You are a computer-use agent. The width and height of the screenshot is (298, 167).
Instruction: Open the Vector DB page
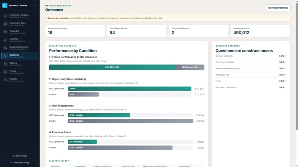click(x=20, y=32)
